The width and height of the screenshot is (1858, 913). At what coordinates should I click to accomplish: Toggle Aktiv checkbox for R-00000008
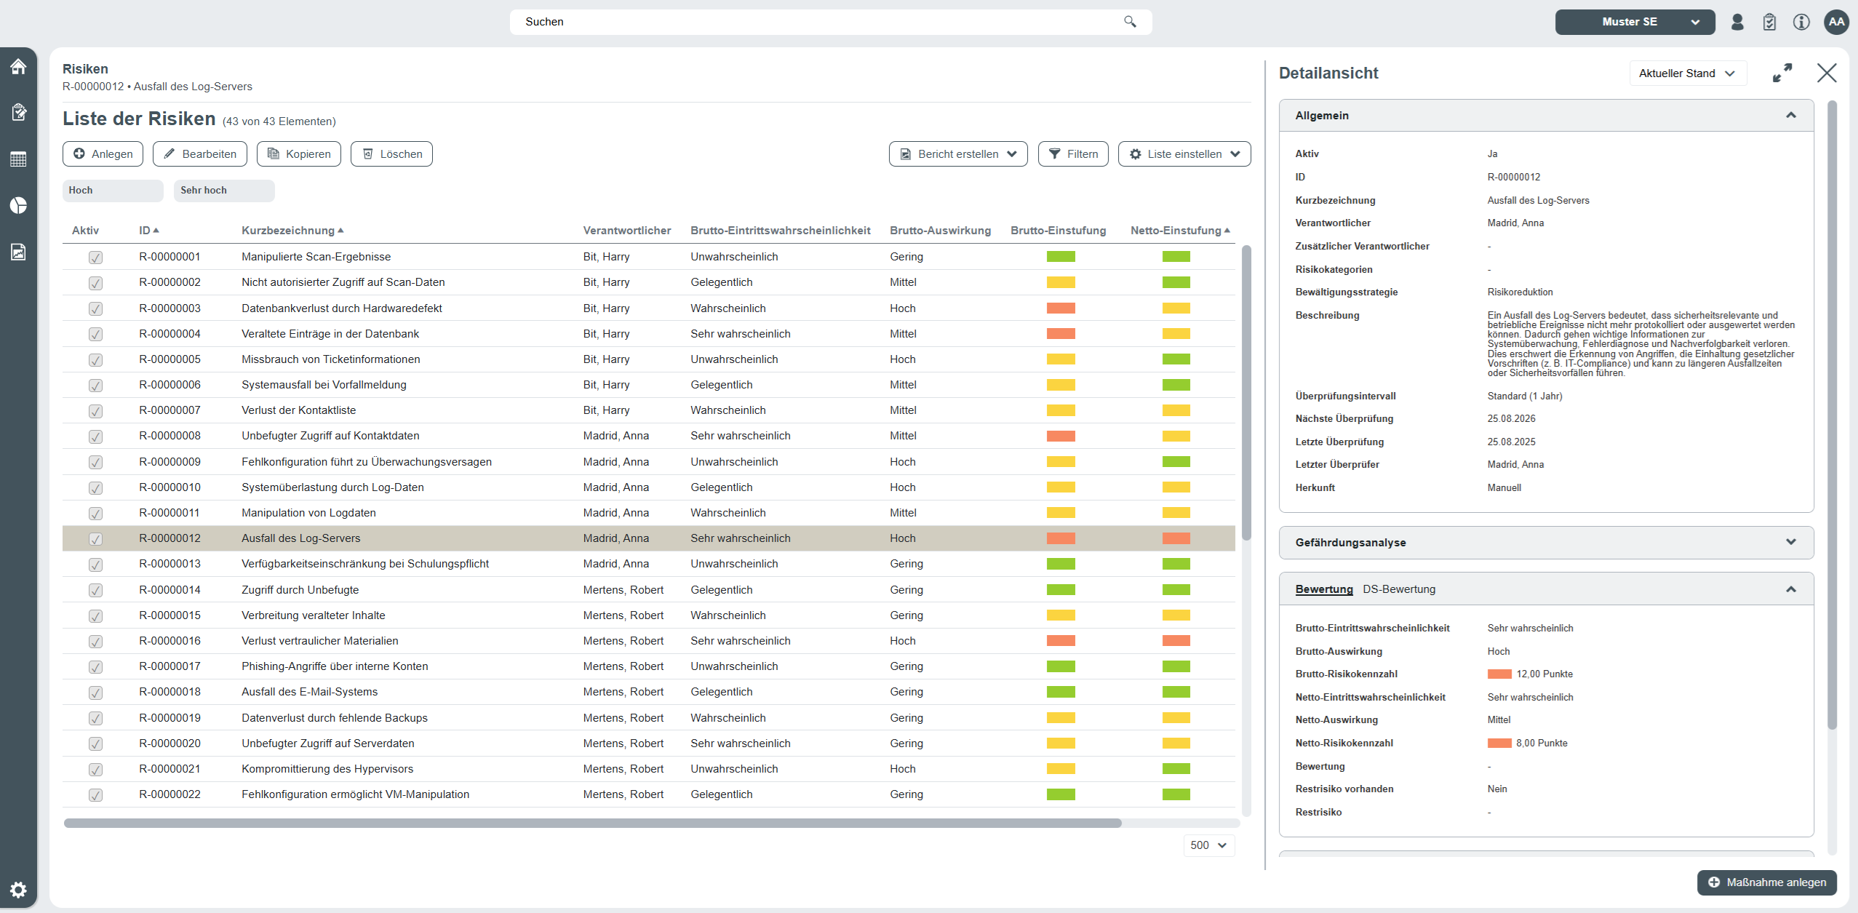pyautogui.click(x=95, y=436)
